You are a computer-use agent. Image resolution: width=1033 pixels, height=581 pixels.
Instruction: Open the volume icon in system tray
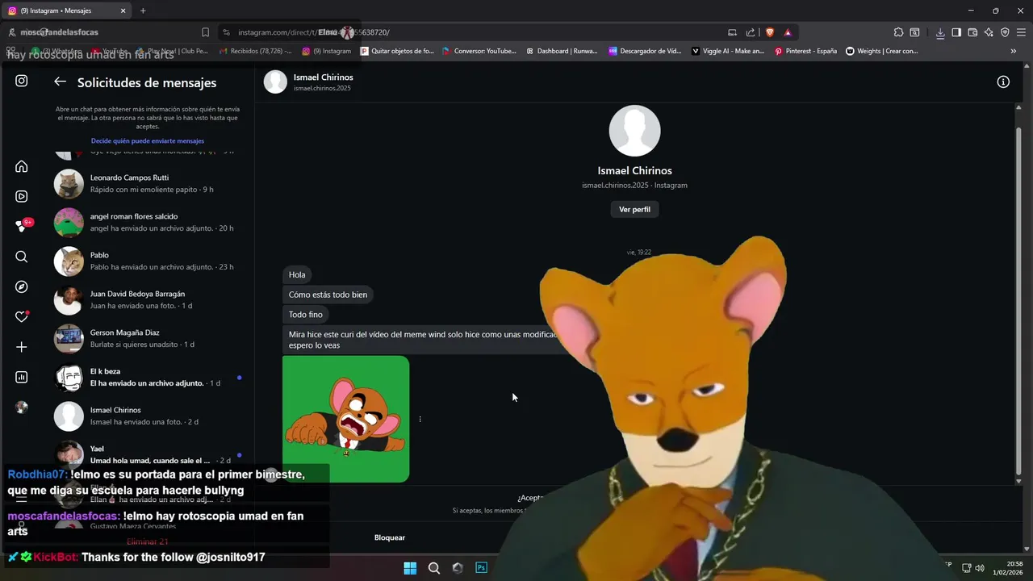pyautogui.click(x=980, y=567)
